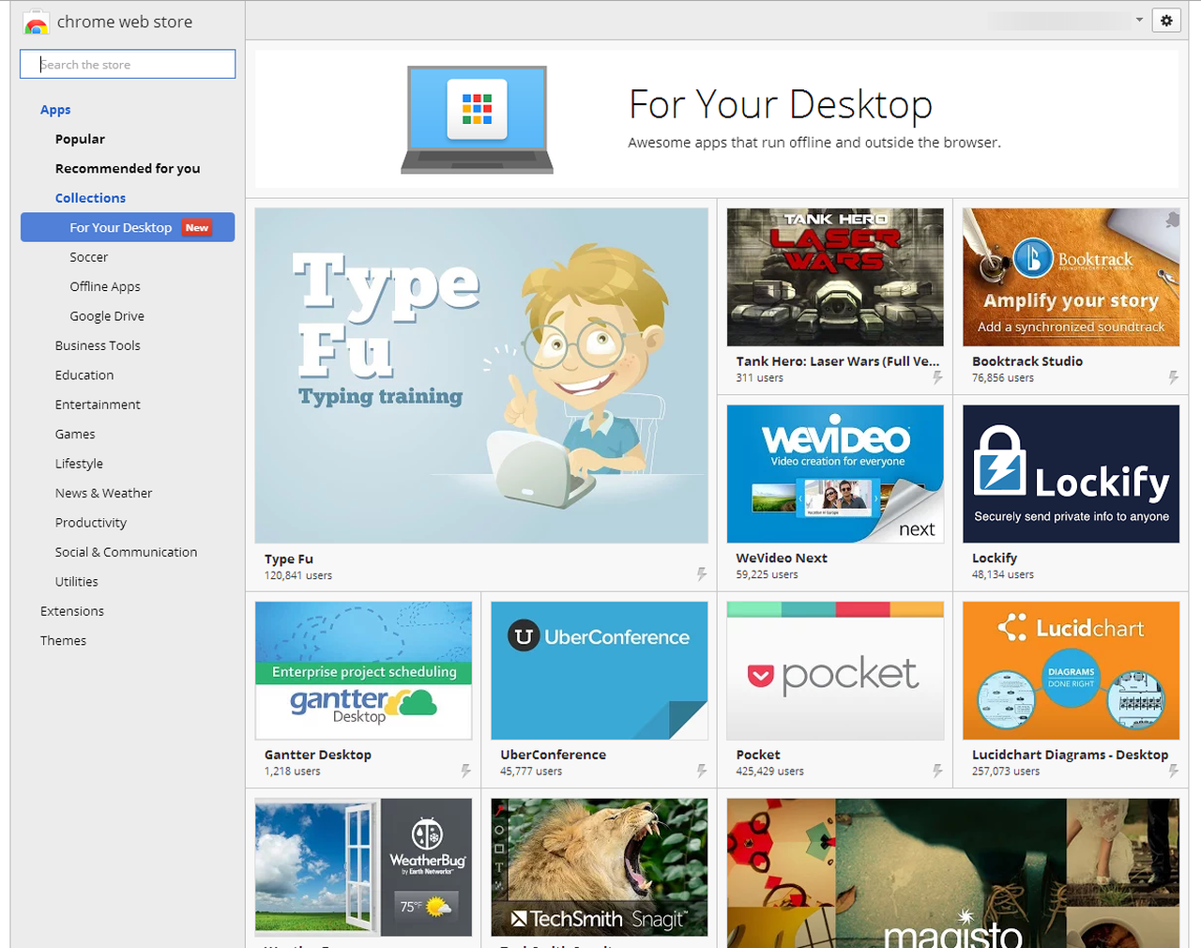Click the Lucidchart Diagrams - Desktop title
This screenshot has width=1201, height=948.
click(x=1070, y=755)
